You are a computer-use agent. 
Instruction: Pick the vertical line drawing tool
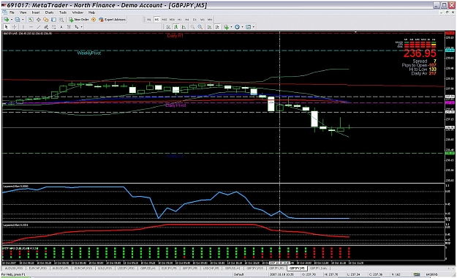click(x=23, y=27)
